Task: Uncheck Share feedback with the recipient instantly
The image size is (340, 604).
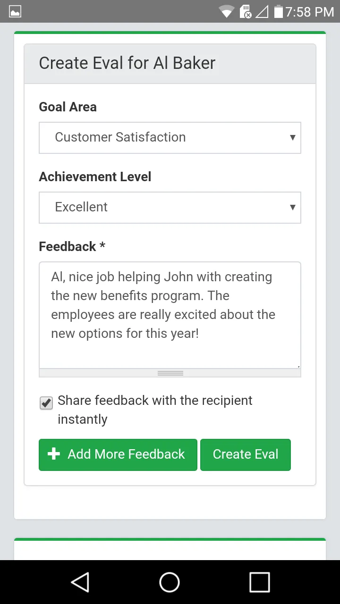Action: [46, 403]
